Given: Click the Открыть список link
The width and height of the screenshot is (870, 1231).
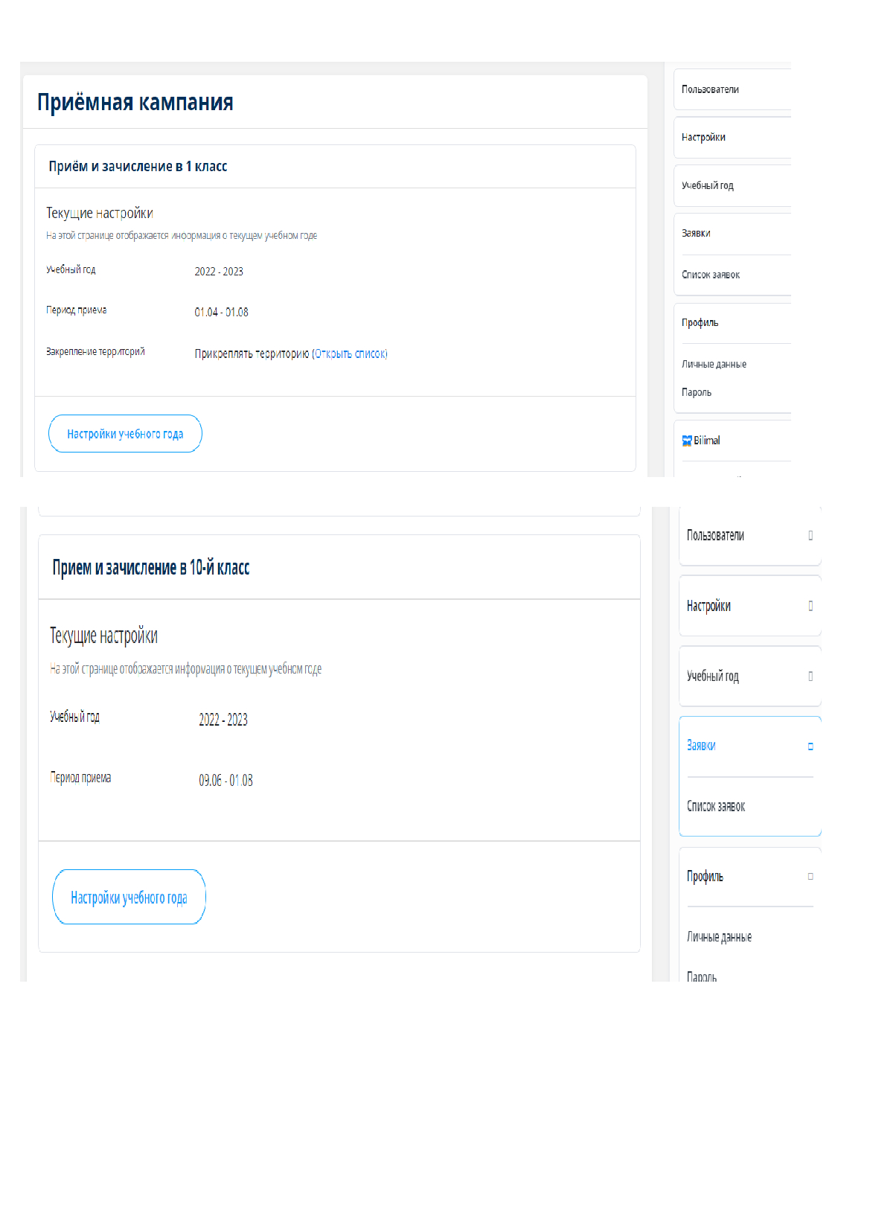Looking at the screenshot, I should (350, 354).
